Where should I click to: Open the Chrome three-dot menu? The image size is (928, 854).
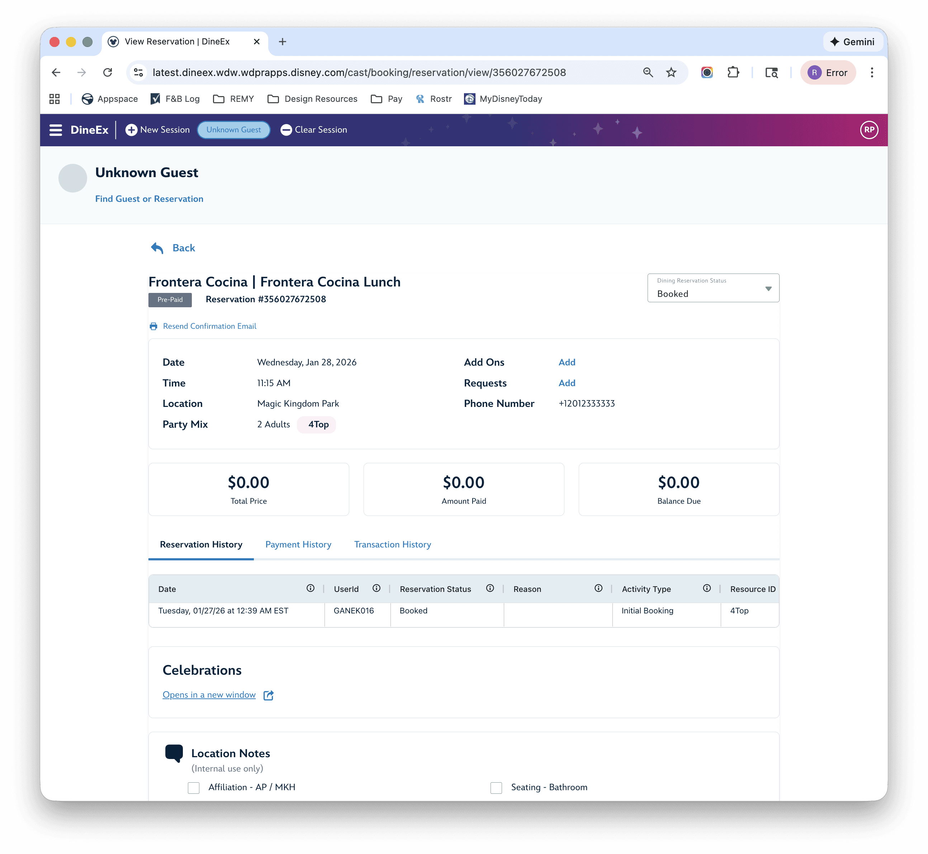click(x=872, y=72)
